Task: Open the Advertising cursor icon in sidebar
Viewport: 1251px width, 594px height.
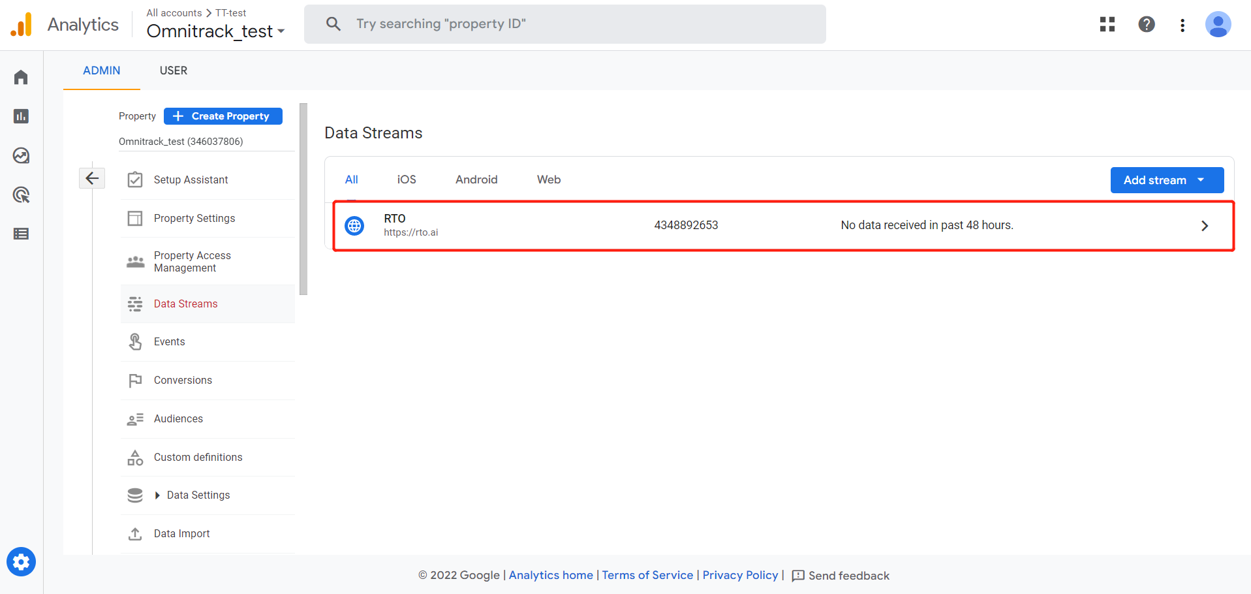Action: 21,195
